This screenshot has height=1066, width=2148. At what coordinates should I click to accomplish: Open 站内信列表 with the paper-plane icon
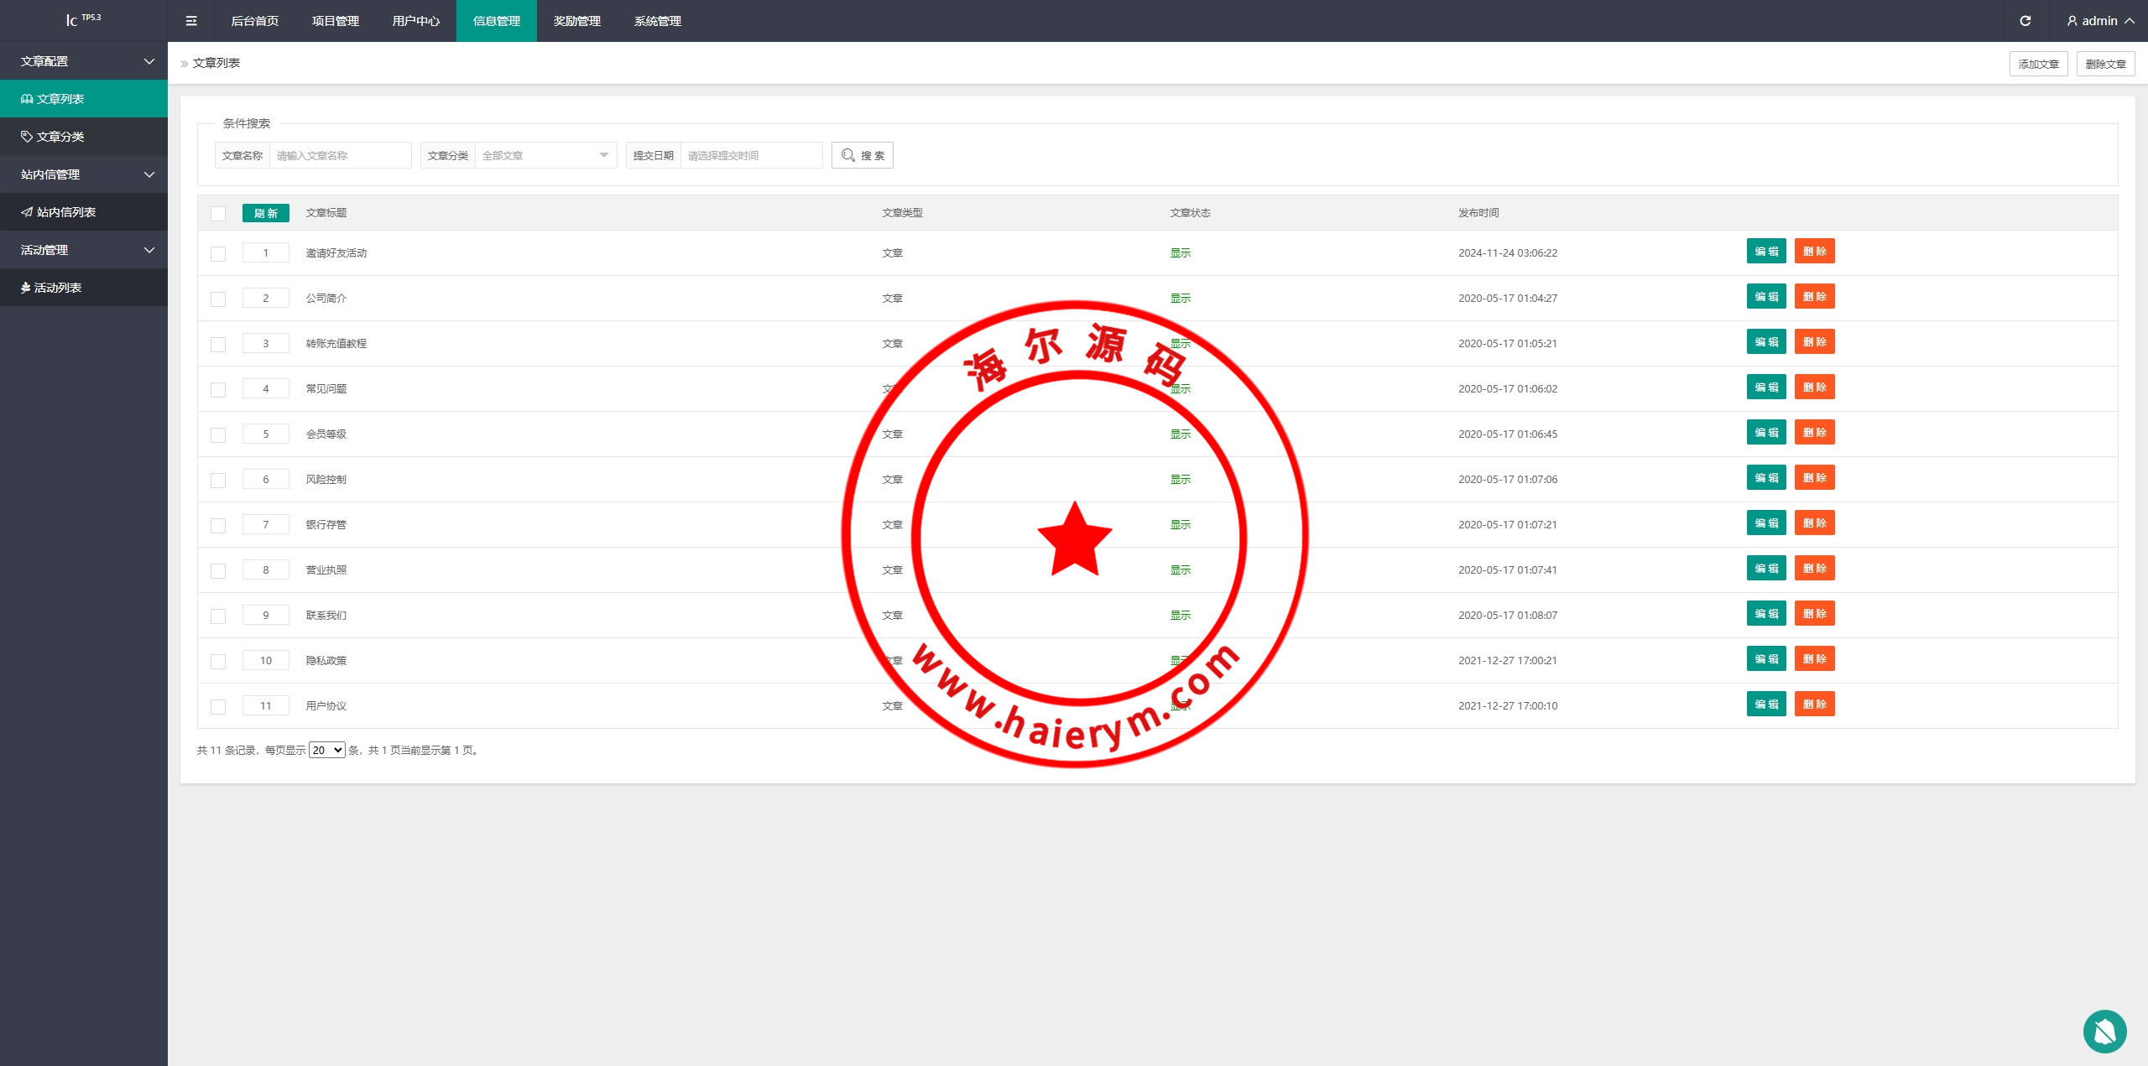click(x=65, y=212)
